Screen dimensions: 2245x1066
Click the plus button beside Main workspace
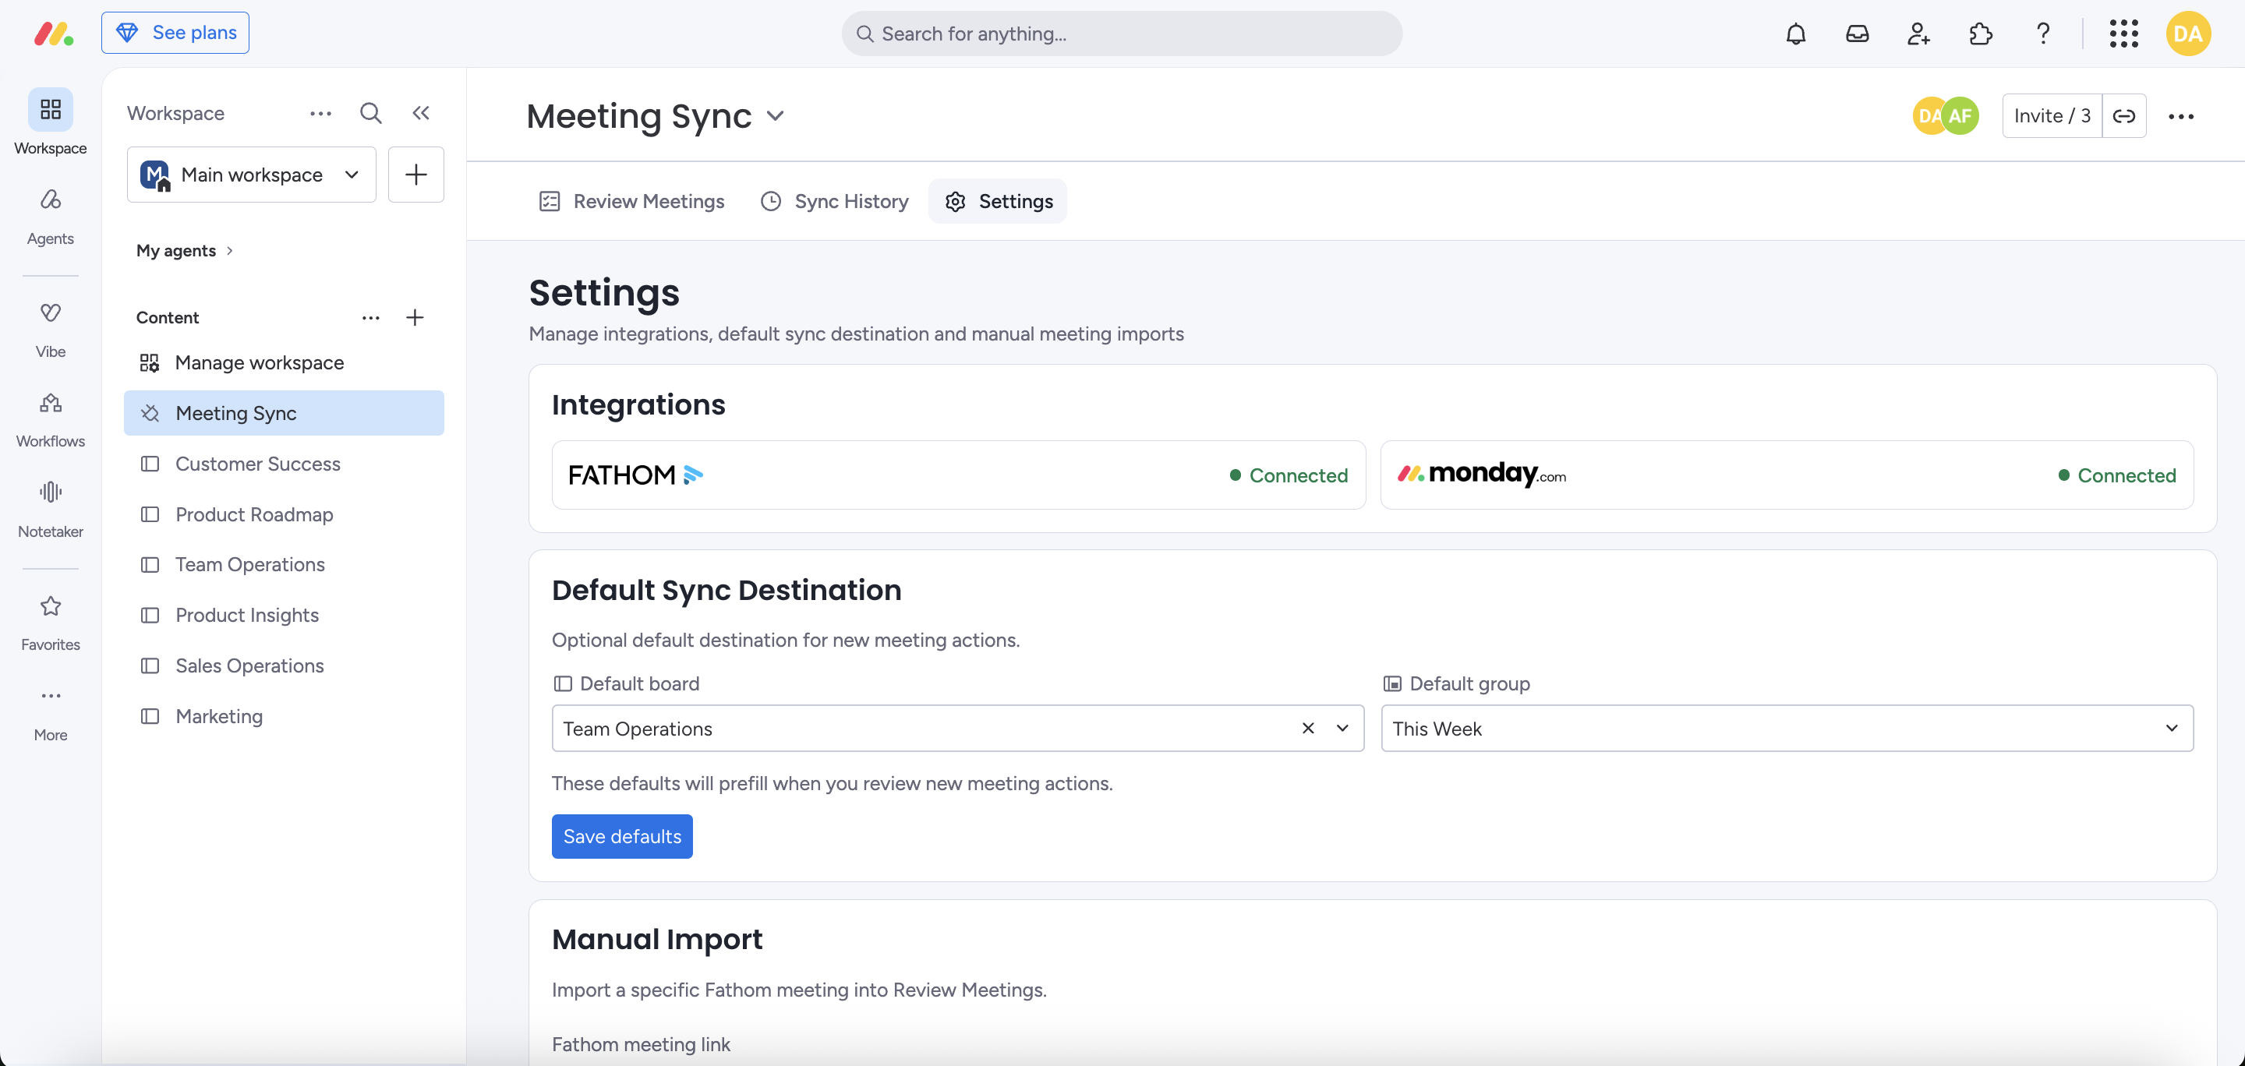(x=415, y=175)
